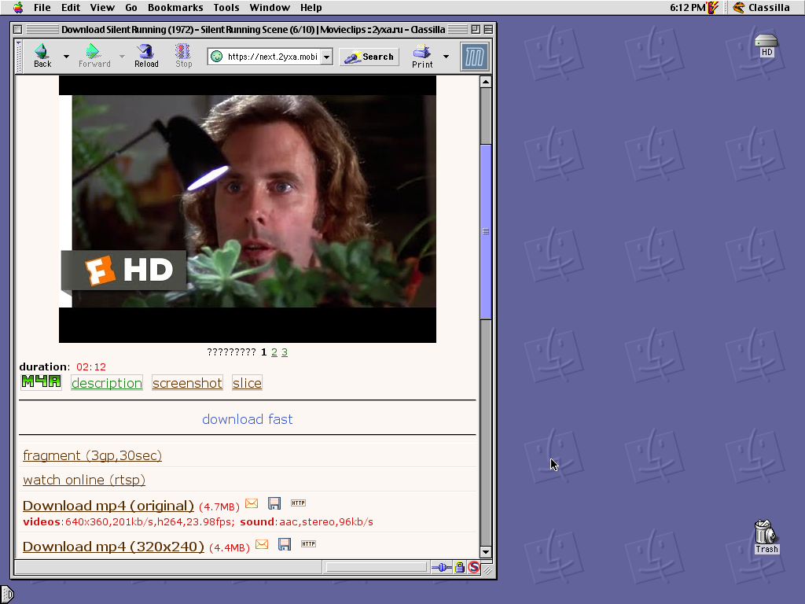Email the 320x240 mp4 via envelope icon
The width and height of the screenshot is (805, 604).
pyautogui.click(x=262, y=544)
